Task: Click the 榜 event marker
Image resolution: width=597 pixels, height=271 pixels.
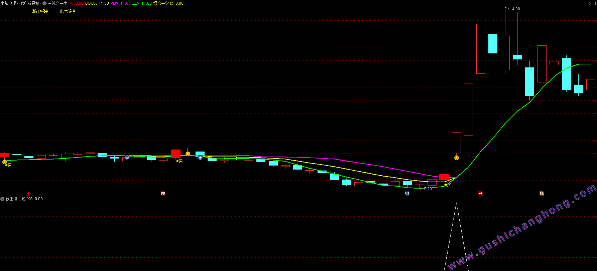Action: coord(542,194)
